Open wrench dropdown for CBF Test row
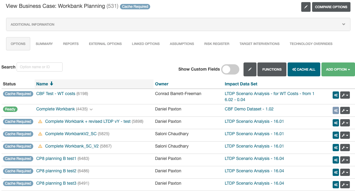This screenshot has width=355, height=191. [x=345, y=95]
